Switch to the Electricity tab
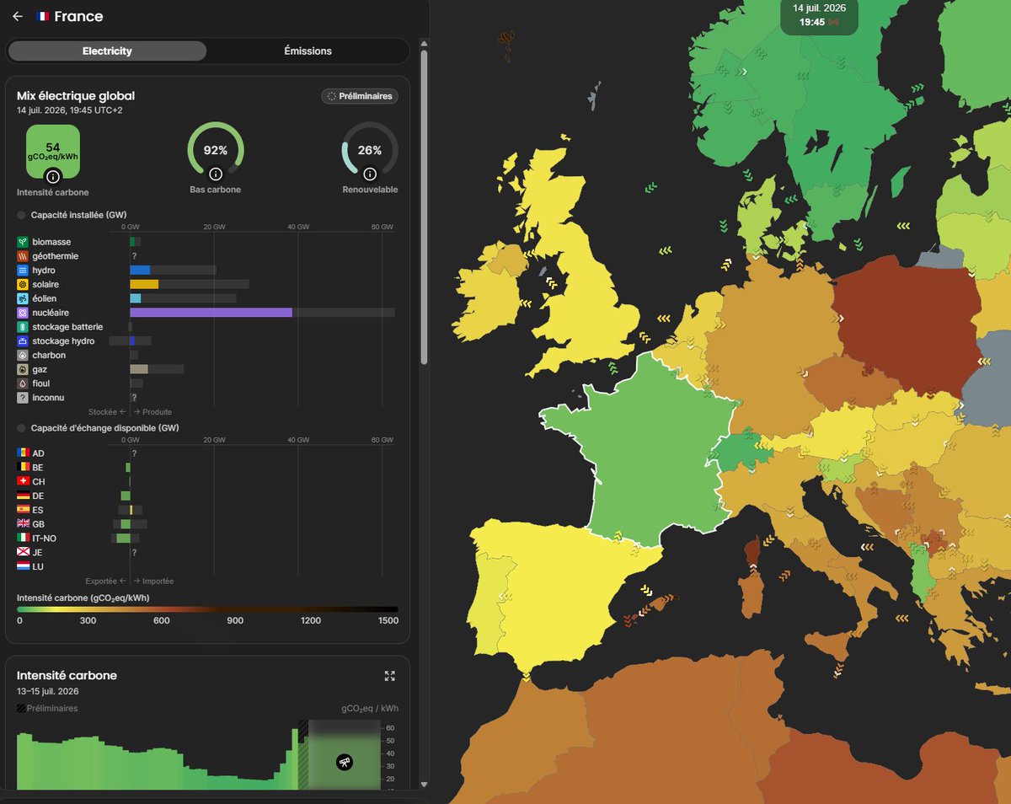Image resolution: width=1011 pixels, height=804 pixels. point(107,51)
